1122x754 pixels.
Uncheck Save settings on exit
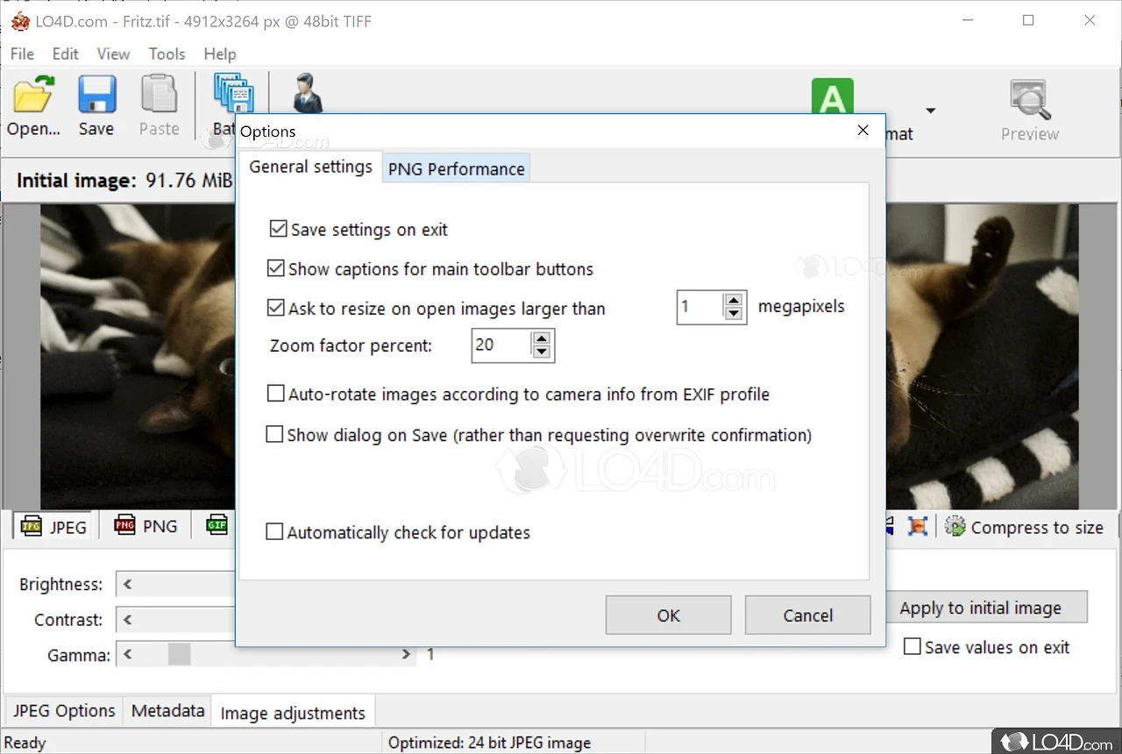pyautogui.click(x=279, y=230)
